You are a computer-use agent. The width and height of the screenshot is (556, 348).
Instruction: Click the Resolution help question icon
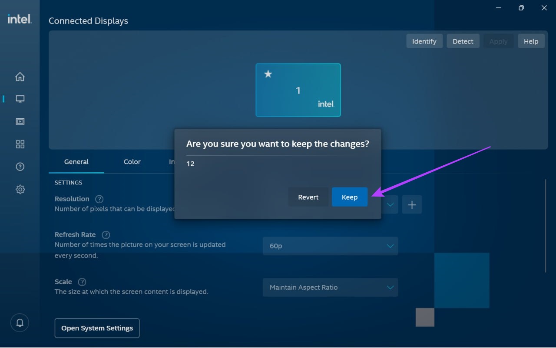pos(99,199)
